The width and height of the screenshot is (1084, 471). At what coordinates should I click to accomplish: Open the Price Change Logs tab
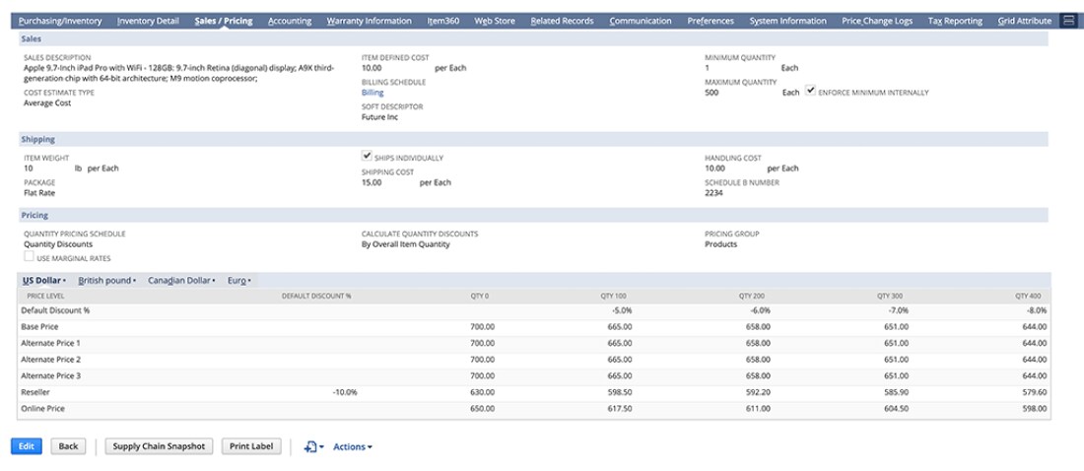[x=877, y=21]
